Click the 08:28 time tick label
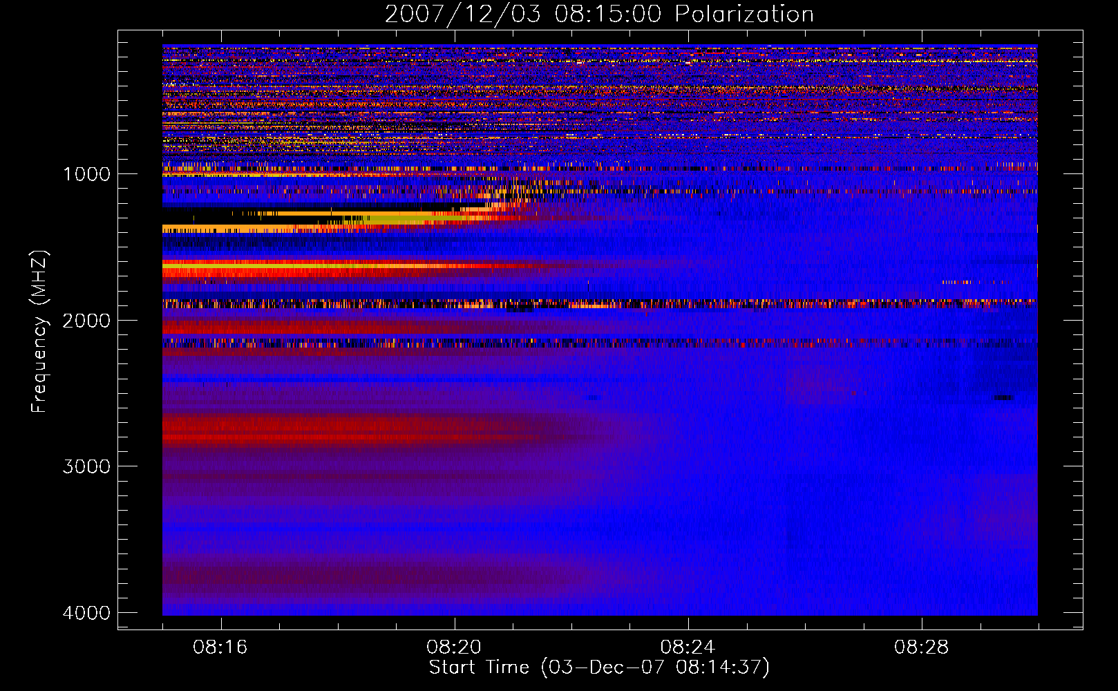Image resolution: width=1118 pixels, height=691 pixels. (921, 647)
